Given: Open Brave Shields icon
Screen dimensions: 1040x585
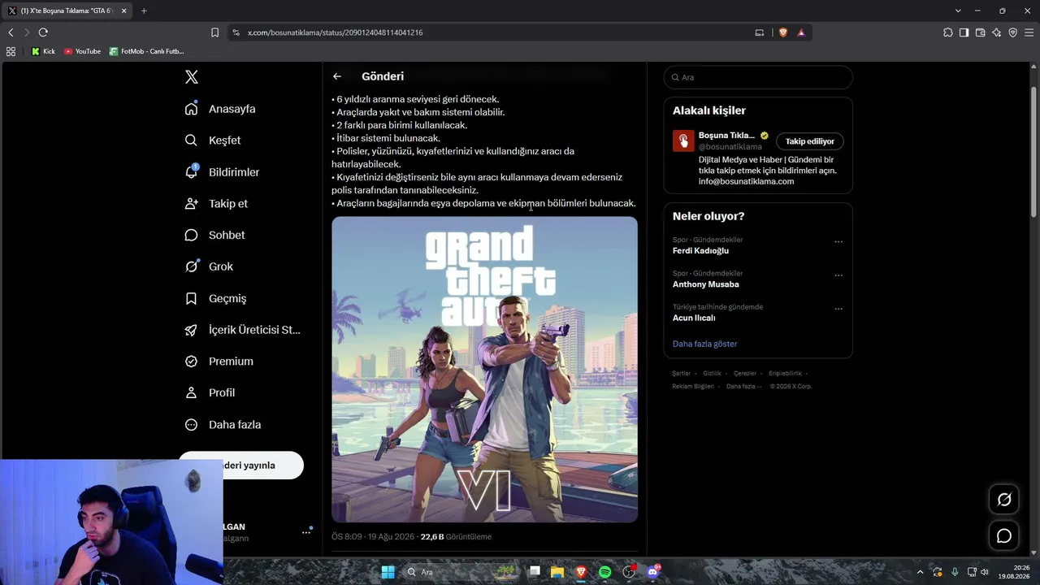Looking at the screenshot, I should point(783,32).
